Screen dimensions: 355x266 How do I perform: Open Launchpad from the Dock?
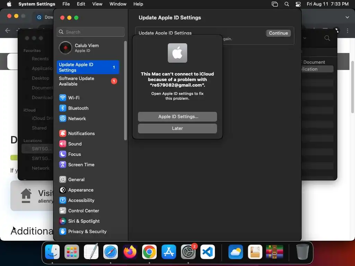[x=72, y=252]
